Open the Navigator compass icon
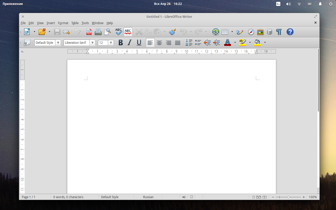Viewport: 336px width, 210px height. click(x=251, y=32)
